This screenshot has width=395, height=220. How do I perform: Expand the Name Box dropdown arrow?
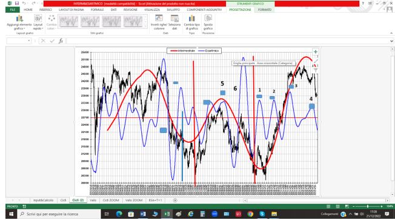pos(29,40)
